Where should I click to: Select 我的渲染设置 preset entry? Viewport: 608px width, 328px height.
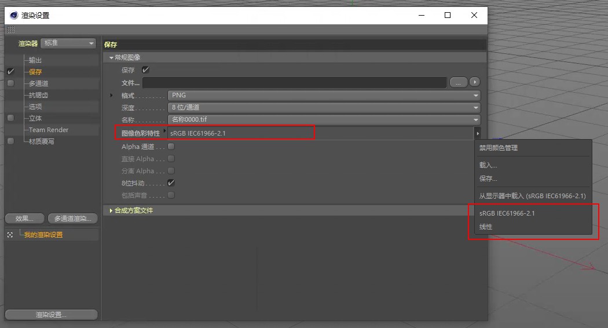coord(43,235)
